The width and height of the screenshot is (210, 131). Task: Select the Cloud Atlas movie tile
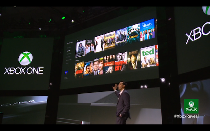[x=88, y=68]
